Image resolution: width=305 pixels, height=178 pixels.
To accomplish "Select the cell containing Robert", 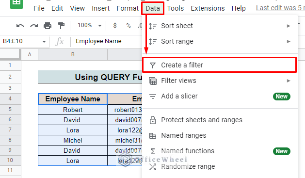I will click(x=73, y=110).
